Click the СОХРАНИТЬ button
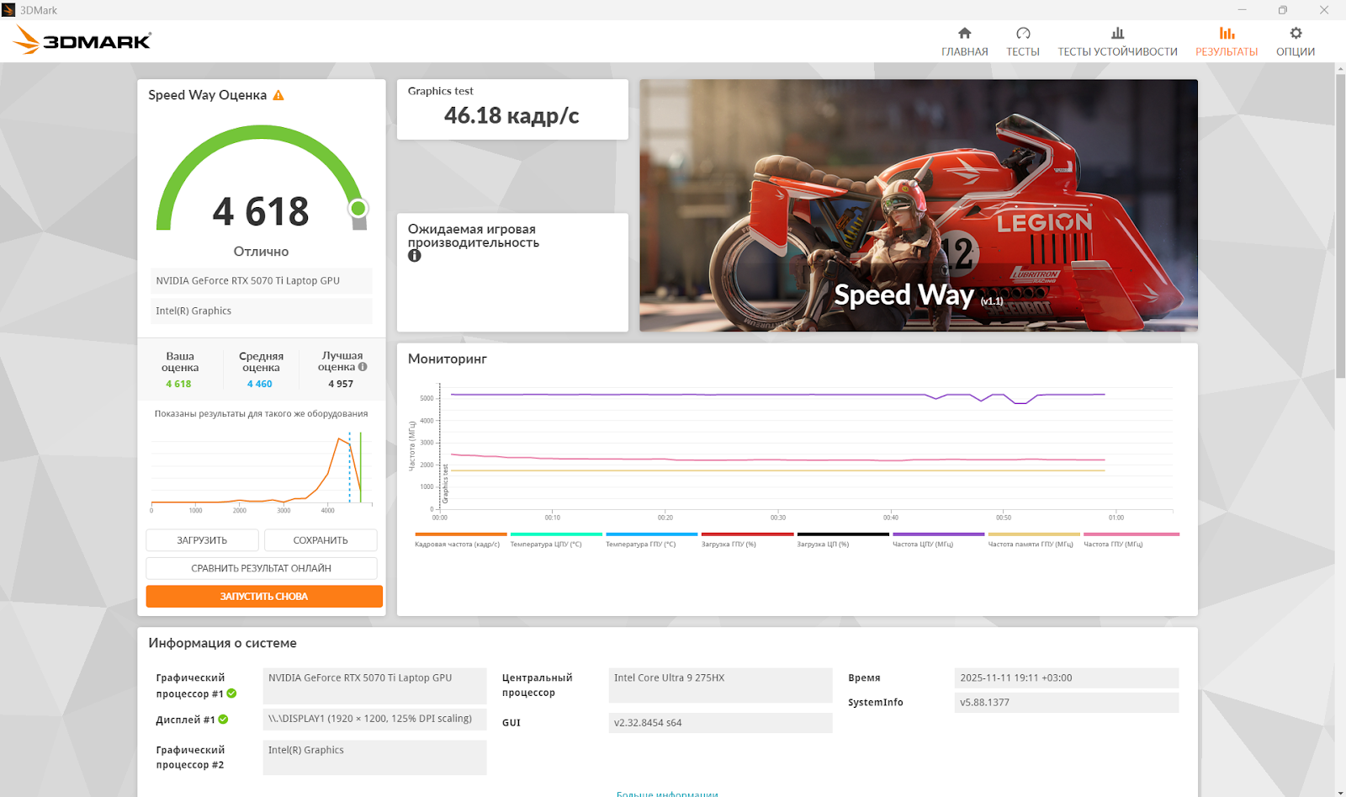1346x797 pixels. 321,540
